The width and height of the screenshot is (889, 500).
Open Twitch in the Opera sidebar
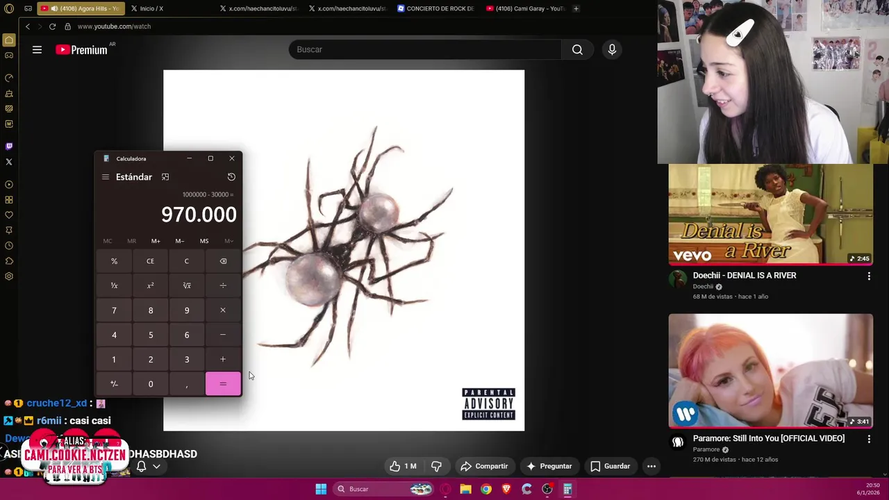[9, 147]
